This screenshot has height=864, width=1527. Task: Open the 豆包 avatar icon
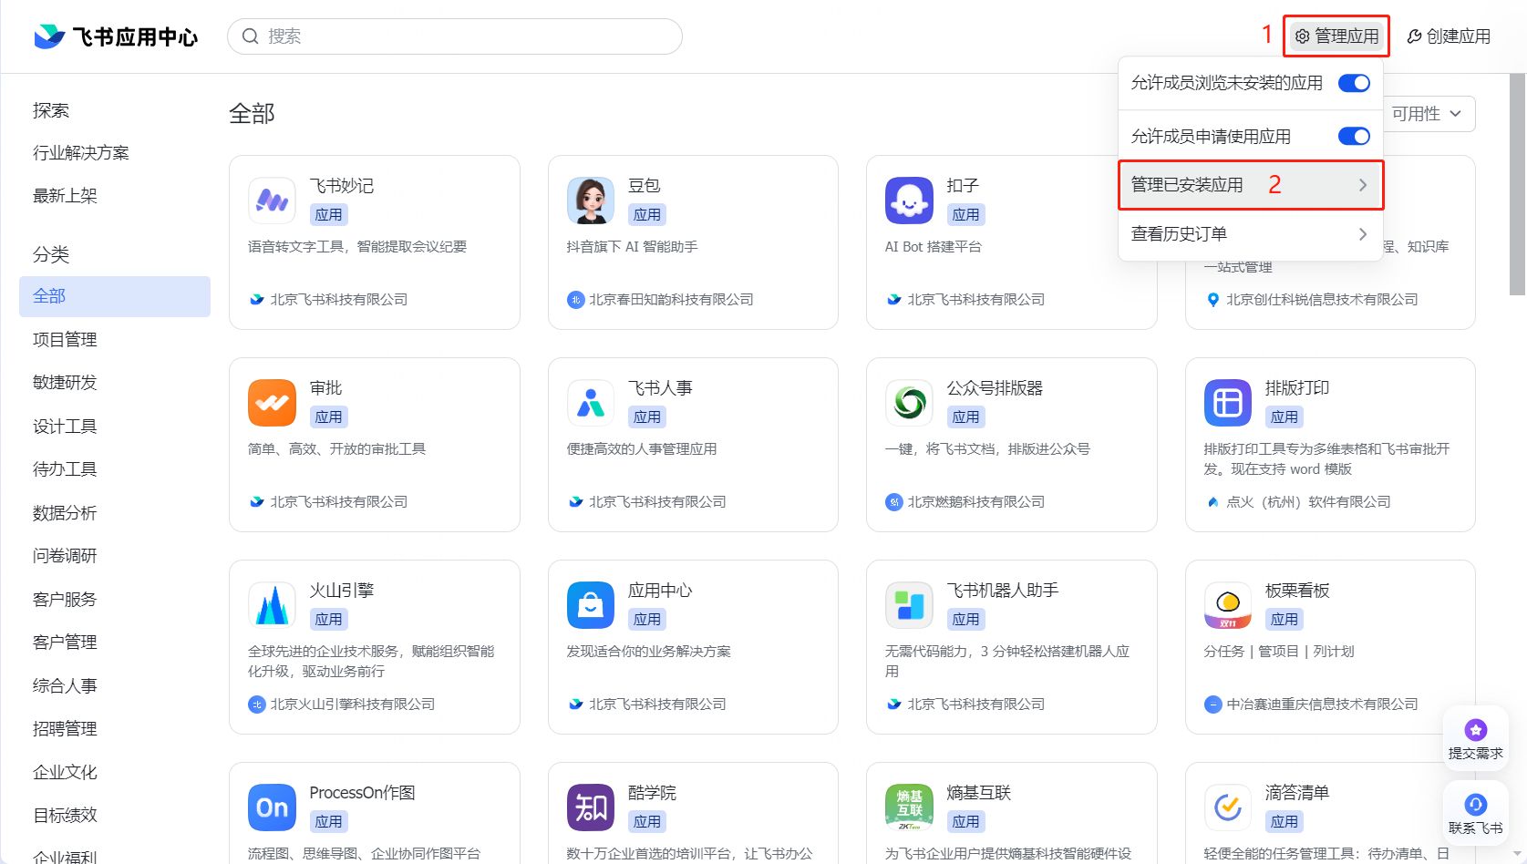pos(591,201)
